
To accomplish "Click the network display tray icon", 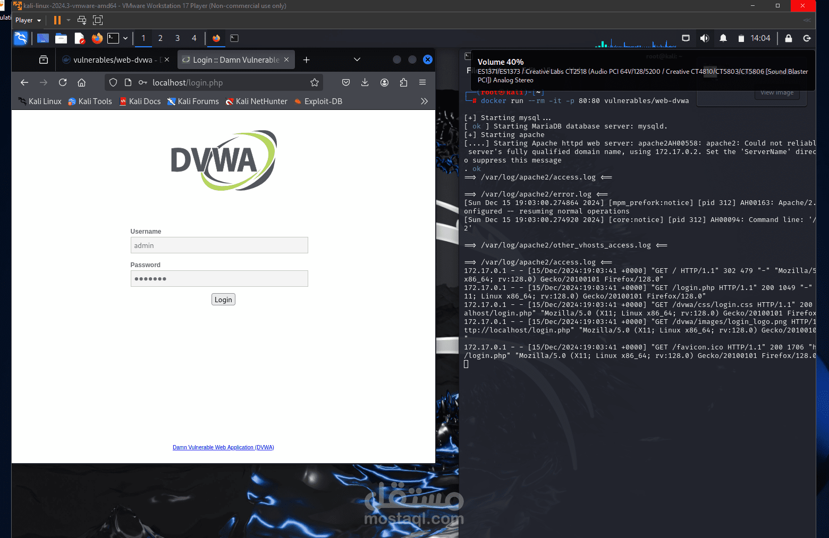I will click(x=686, y=38).
